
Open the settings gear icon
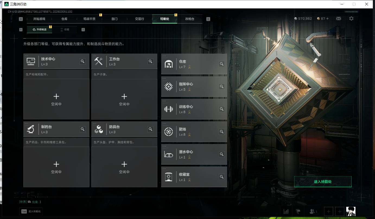tap(351, 18)
